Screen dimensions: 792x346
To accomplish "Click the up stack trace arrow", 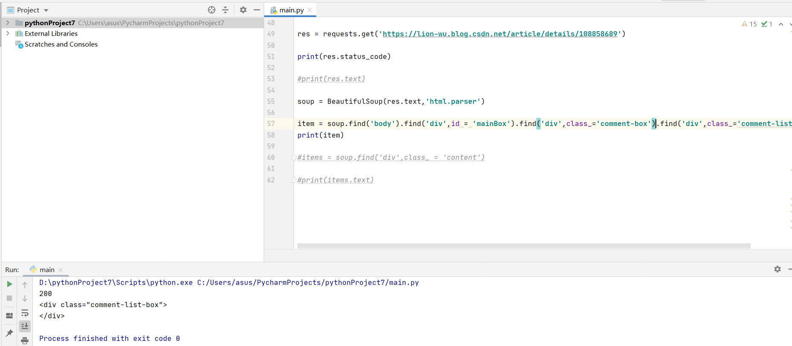I will [25, 284].
